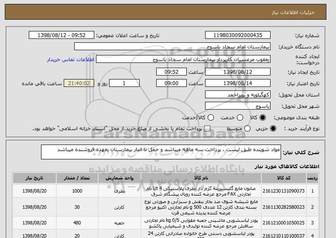The height and width of the screenshot is (238, 336).
Task: Select item code 2161210110100037
Action: point(284,236)
